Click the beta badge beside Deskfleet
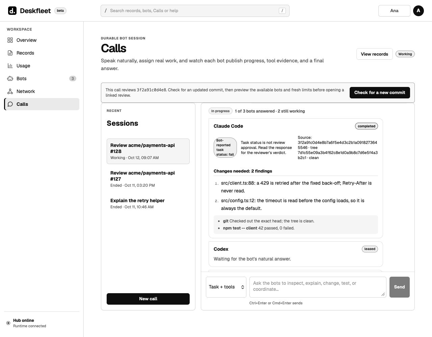The width and height of the screenshot is (432, 337). tap(60, 11)
